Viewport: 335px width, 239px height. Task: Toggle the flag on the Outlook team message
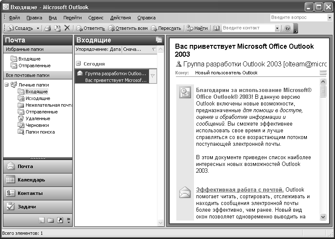(x=153, y=76)
